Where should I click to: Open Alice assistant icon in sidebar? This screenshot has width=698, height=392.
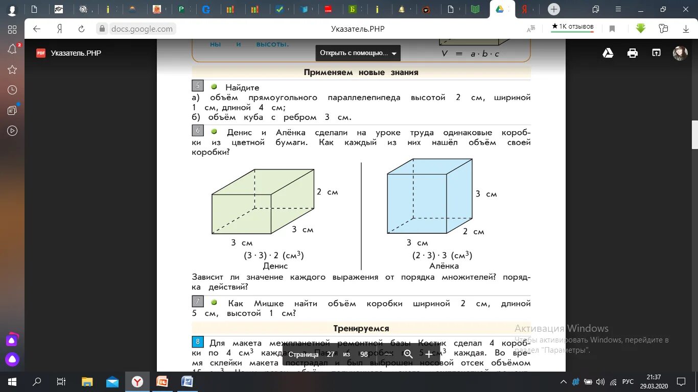[12, 360]
